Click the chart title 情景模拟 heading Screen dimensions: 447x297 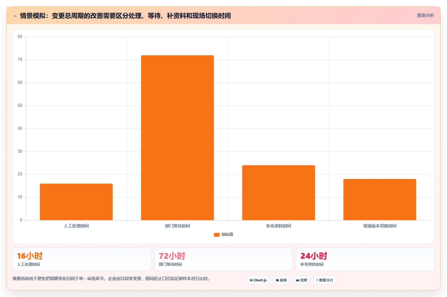click(x=125, y=16)
